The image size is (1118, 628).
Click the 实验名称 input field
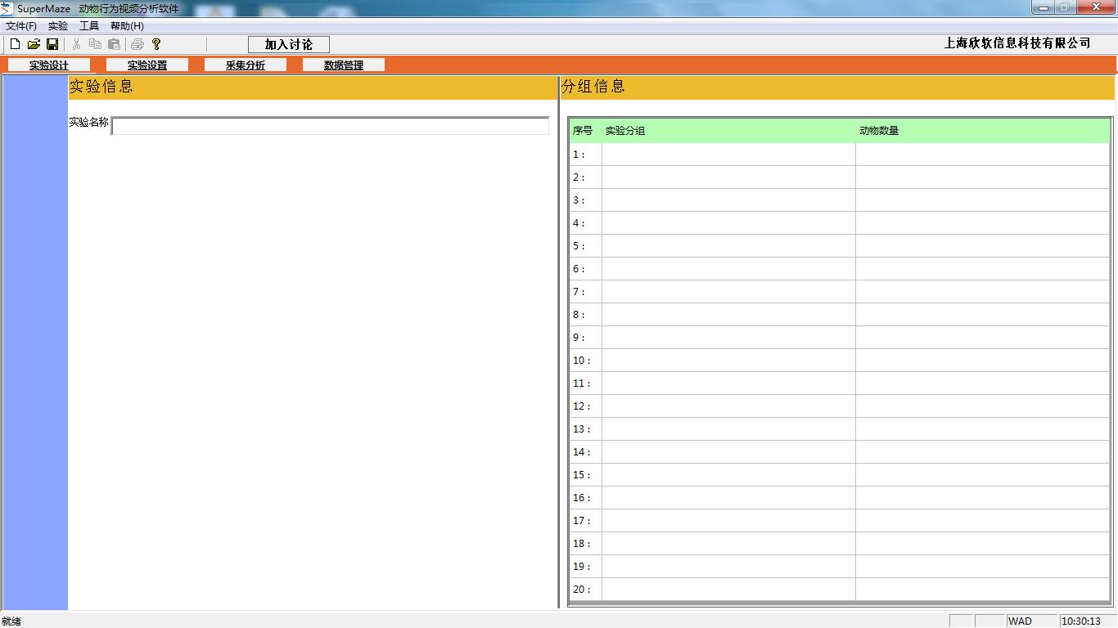pos(331,126)
